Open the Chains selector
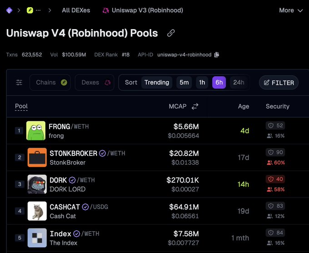Screen dimensions: 309x253 coord(50,82)
